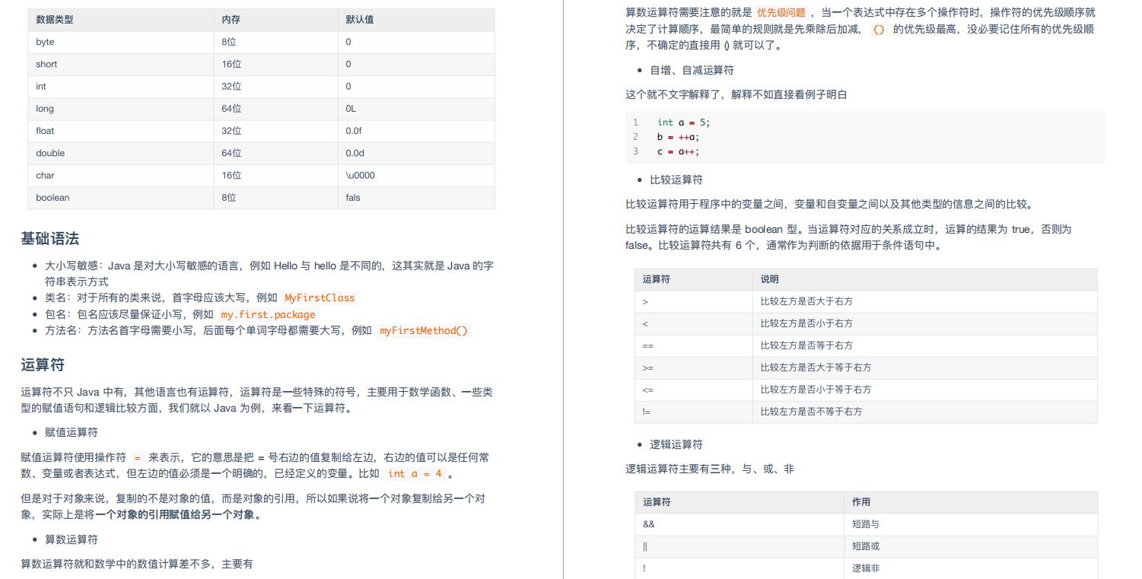This screenshot has width=1142, height=579.
Task: Click the '逻辑非' cell
Action: coord(971,568)
